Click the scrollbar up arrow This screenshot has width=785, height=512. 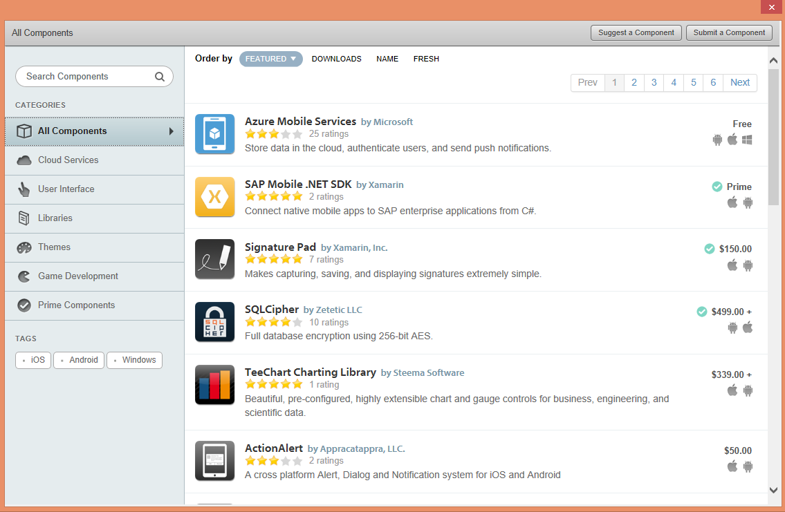coord(773,61)
